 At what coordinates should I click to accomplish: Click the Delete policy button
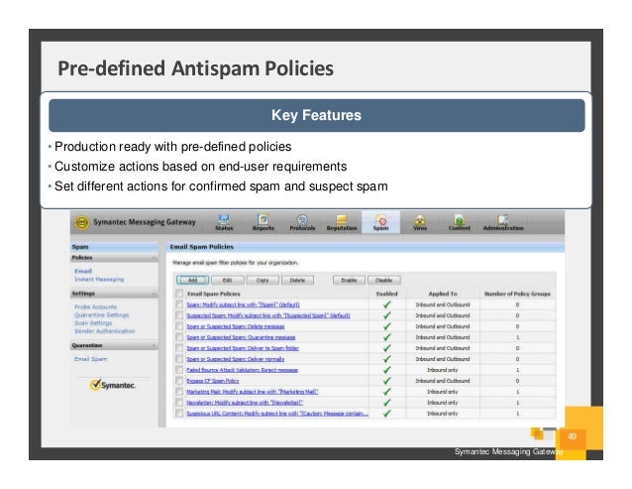point(297,280)
